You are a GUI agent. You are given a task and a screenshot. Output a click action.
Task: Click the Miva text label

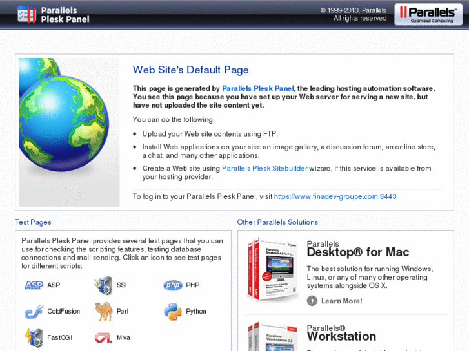point(123,338)
